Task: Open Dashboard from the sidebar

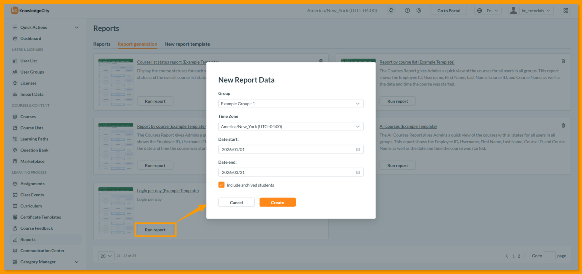Action: [31, 39]
